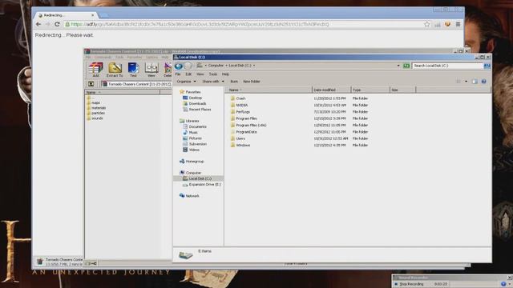The height and width of the screenshot is (288, 513).
Task: Select particles folder in WinRAR list
Action: tap(96, 113)
